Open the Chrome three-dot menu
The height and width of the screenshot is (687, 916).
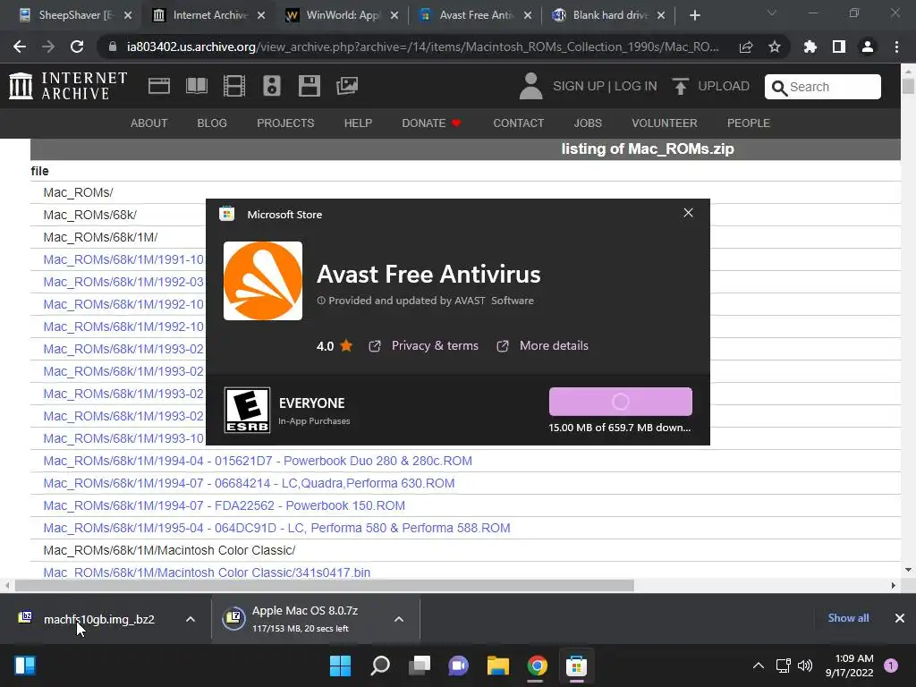896,47
